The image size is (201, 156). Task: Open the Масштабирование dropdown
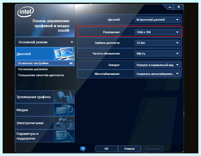coord(157,74)
